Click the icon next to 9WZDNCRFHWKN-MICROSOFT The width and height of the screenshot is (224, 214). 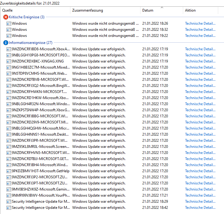pyautogui.click(x=9, y=92)
